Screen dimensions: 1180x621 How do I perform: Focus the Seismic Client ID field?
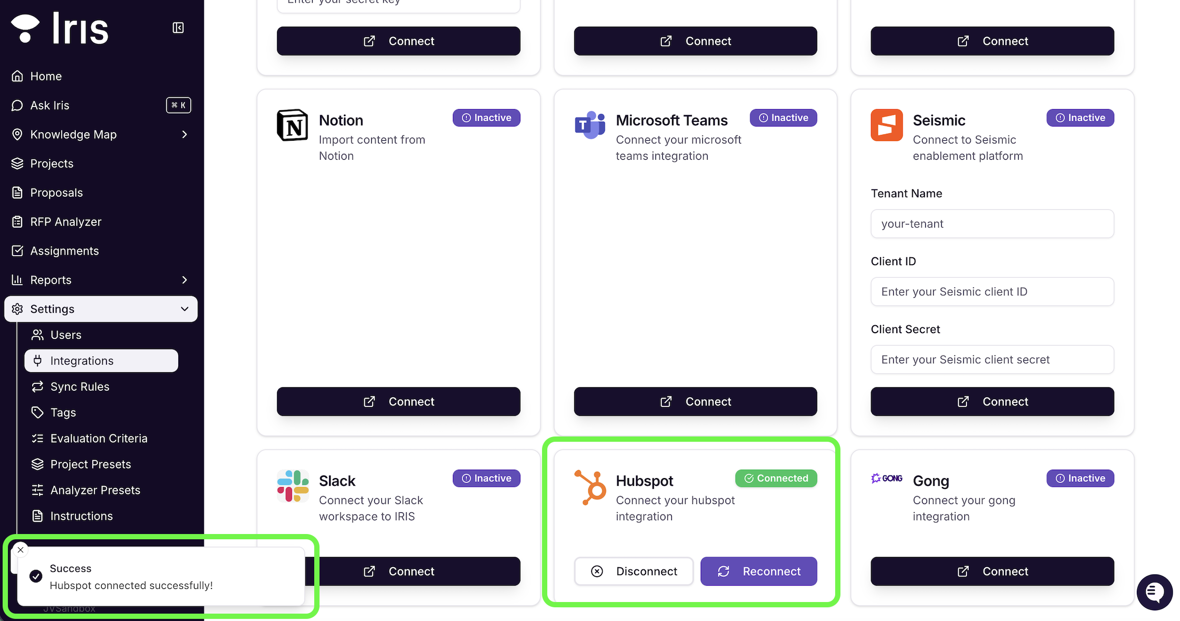(992, 292)
